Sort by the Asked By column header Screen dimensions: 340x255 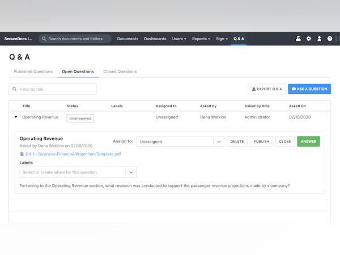209,106
